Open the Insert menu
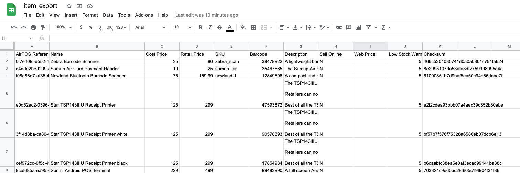Viewport: 520px width, 173px height. (x=71, y=15)
